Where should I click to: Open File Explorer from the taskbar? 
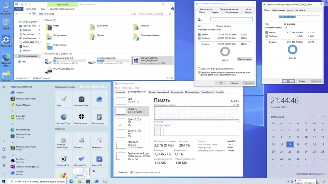point(80,181)
